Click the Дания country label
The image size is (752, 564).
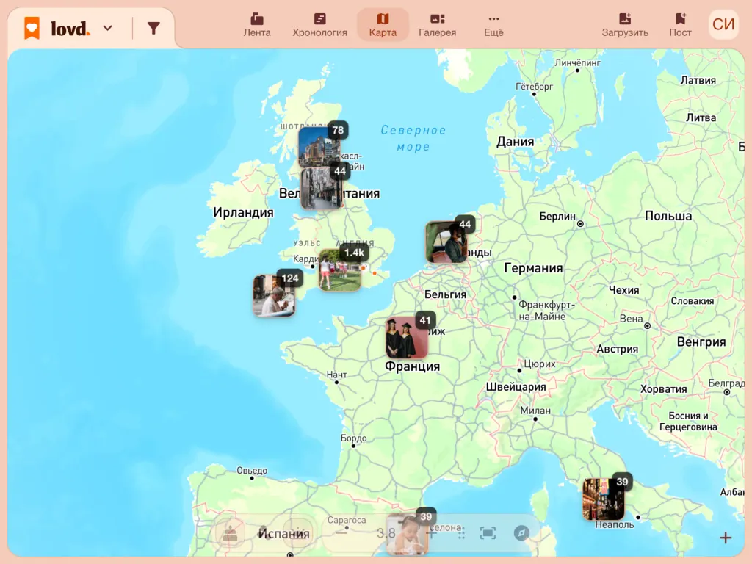point(515,142)
